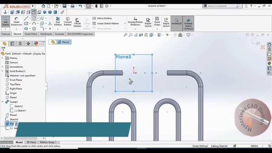This screenshot has height=153, width=272.
Task: Click Linear Sketch Pattern
Action: (106, 23)
